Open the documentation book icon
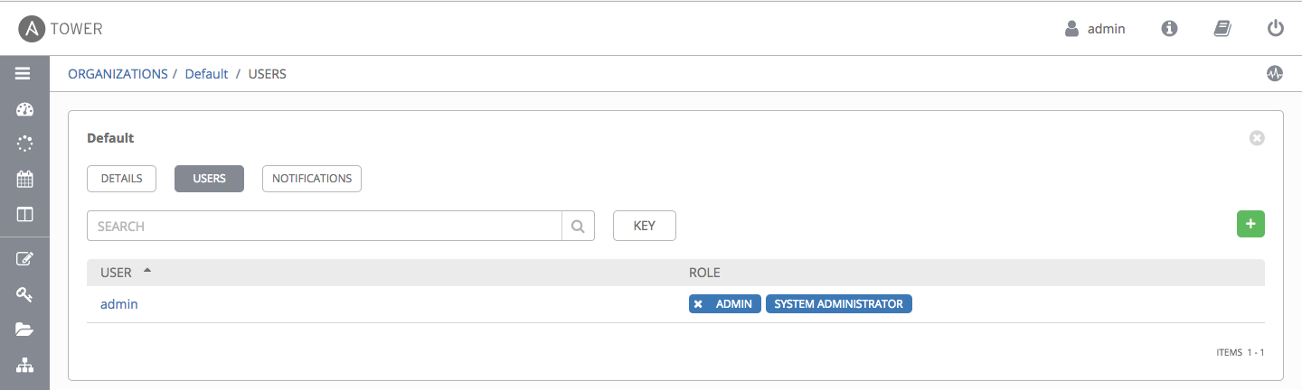1302x390 pixels. 1222,29
